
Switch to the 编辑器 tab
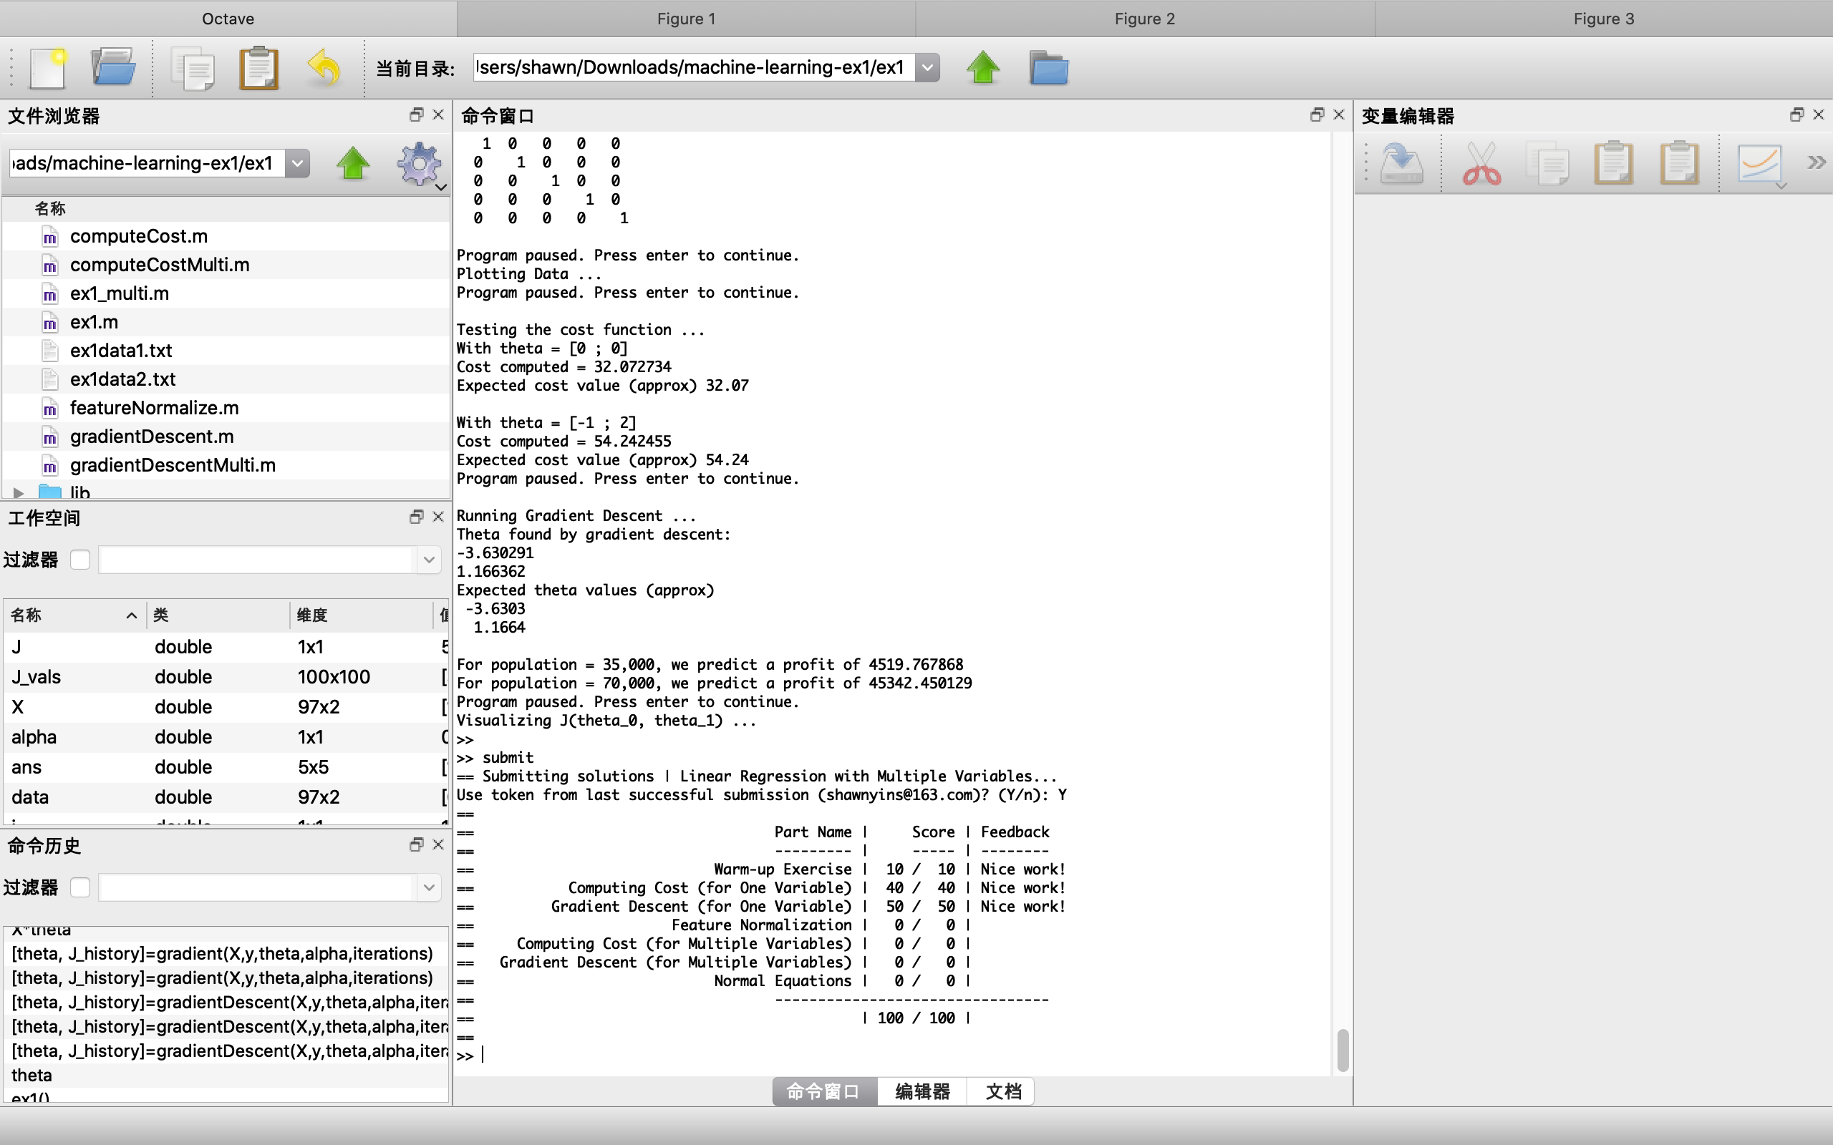point(922,1091)
